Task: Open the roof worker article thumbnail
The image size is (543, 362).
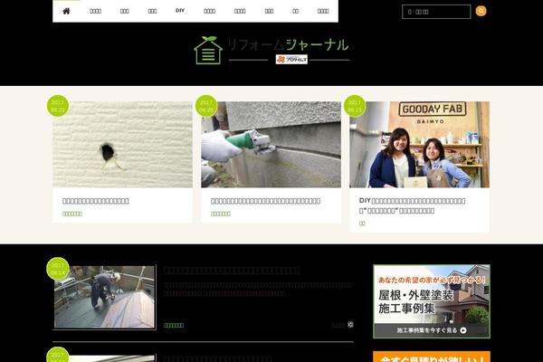Action: pyautogui.click(x=104, y=297)
